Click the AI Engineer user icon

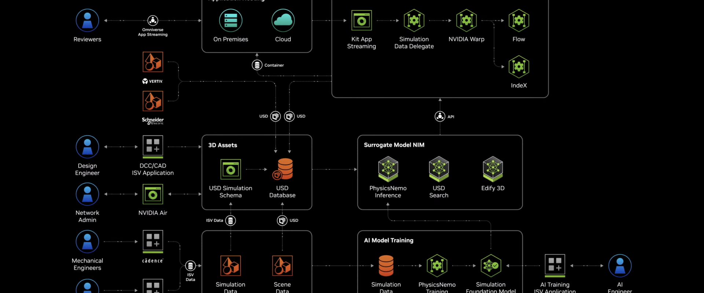pos(620,266)
